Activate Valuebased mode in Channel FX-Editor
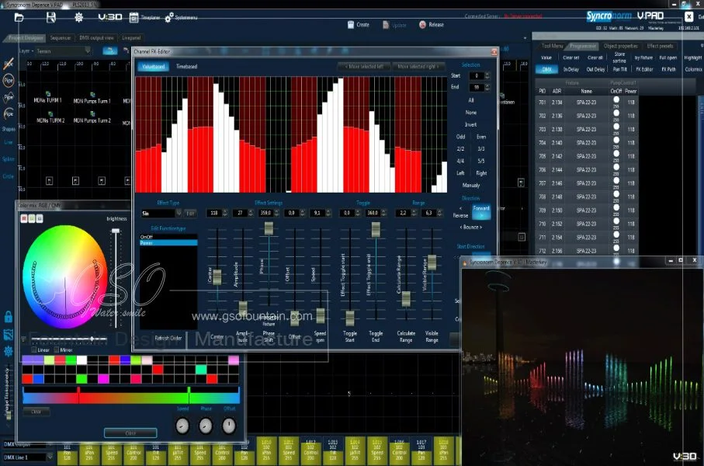Screen dimensions: 704x466 (x=153, y=67)
